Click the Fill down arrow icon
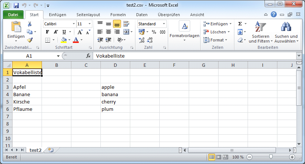The width and height of the screenshot is (305, 164). pos(240,32)
